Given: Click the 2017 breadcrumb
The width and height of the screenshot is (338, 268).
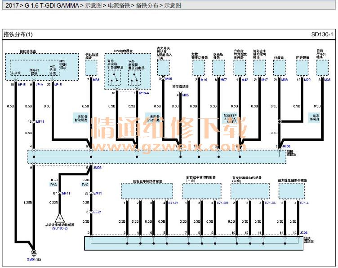Looking at the screenshot, I should [x=12, y=5].
